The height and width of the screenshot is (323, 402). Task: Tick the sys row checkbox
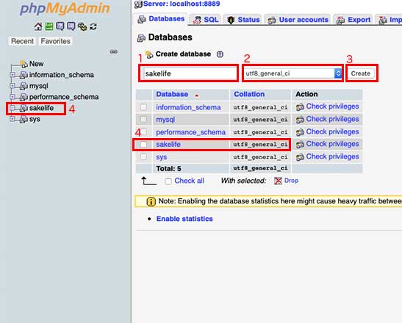point(143,156)
